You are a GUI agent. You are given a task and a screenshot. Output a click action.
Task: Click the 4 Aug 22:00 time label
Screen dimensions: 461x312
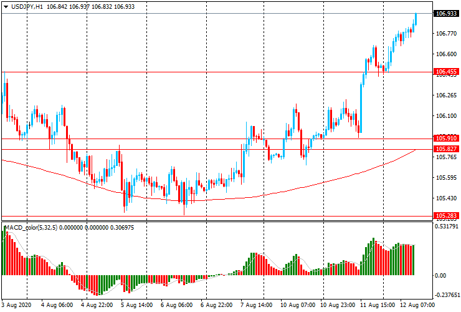pyautogui.click(x=97, y=305)
